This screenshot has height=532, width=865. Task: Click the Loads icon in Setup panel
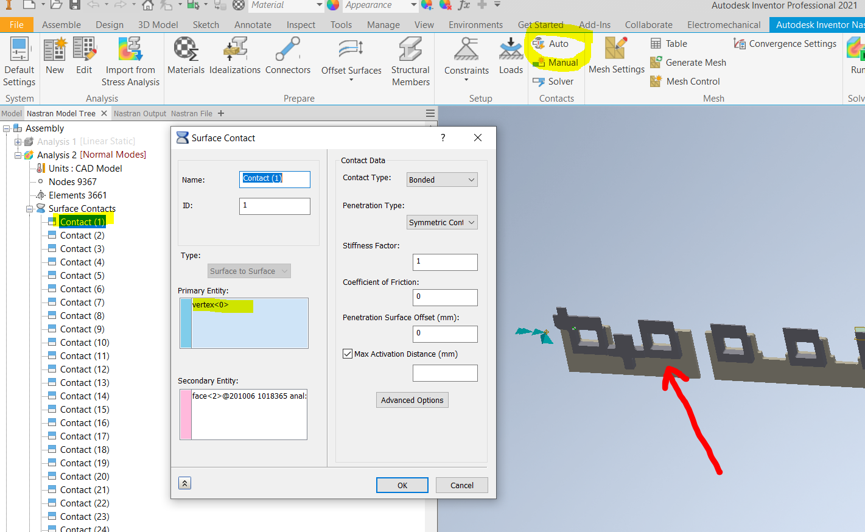(510, 58)
